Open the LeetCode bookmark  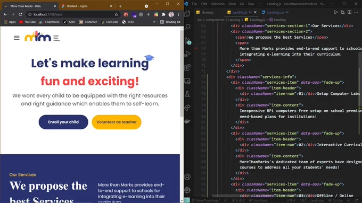(110, 22)
